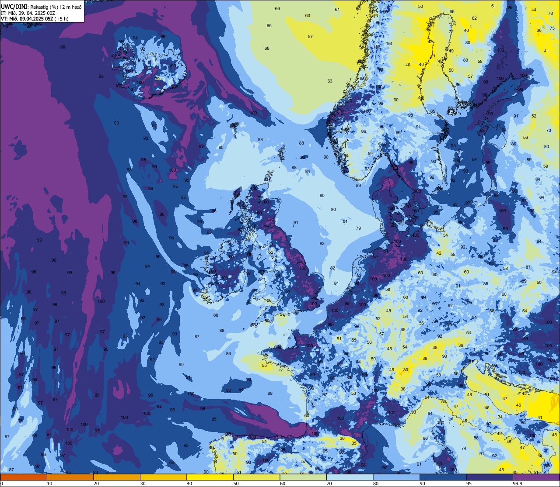This screenshot has width=560, height=487.
Task: Click the 10 tick label on the legend
Action: [49, 484]
